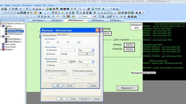Collapse the Экраны tree node
The height and width of the screenshot is (104, 186).
pyautogui.click(x=1, y=26)
